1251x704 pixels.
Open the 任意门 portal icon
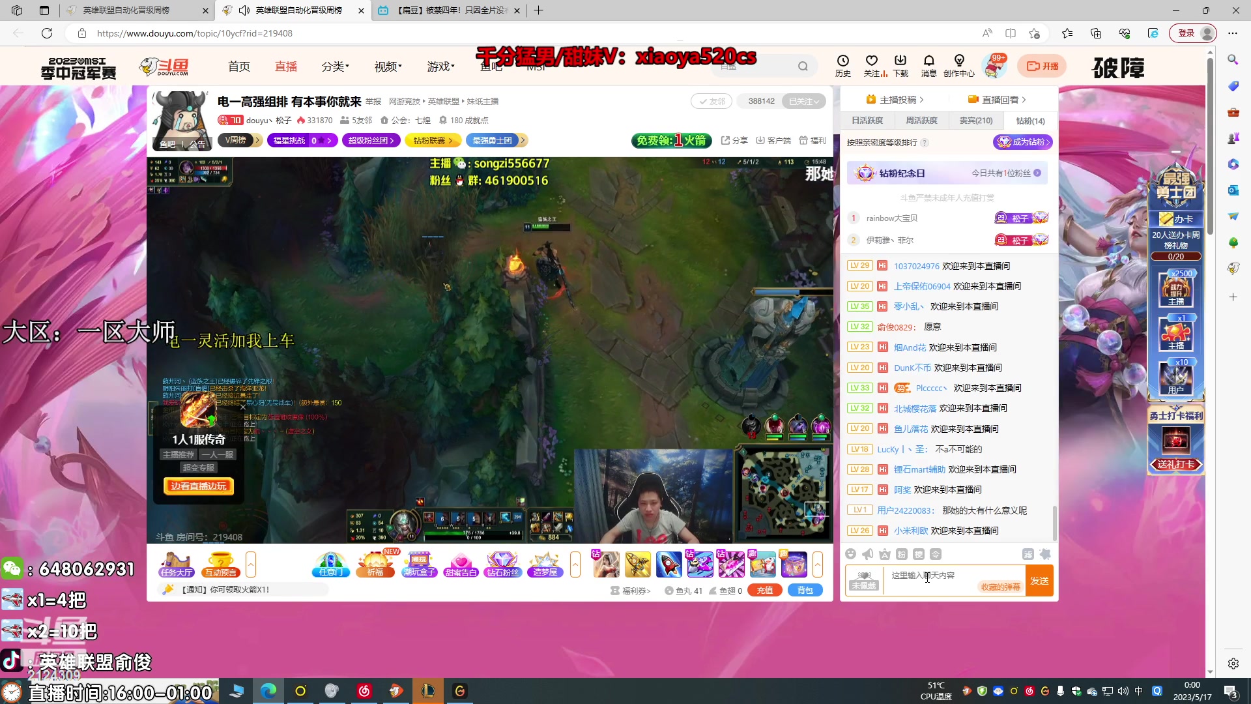point(331,565)
